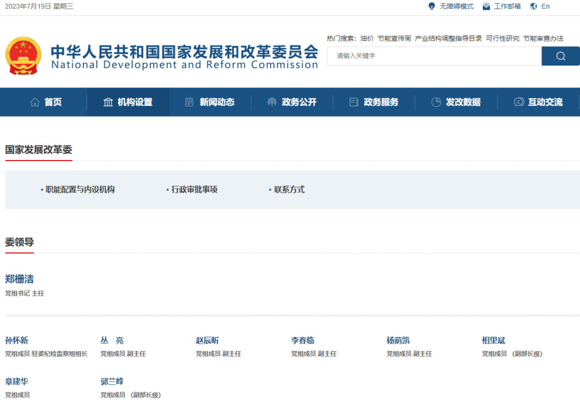Click the hot search term 节能宣传周

click(x=394, y=39)
